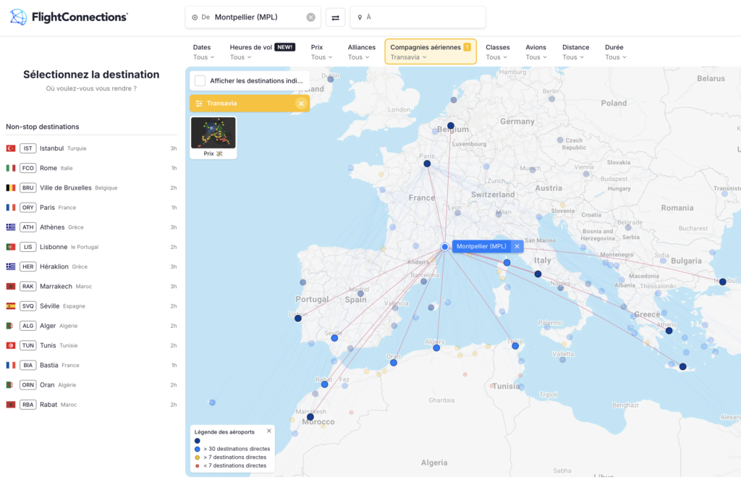Click the Lisbon airport dot on map
This screenshot has height=480, width=741.
(x=298, y=319)
